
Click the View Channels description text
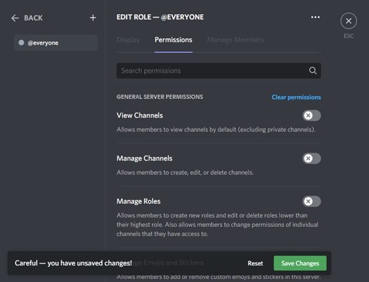tap(216, 130)
